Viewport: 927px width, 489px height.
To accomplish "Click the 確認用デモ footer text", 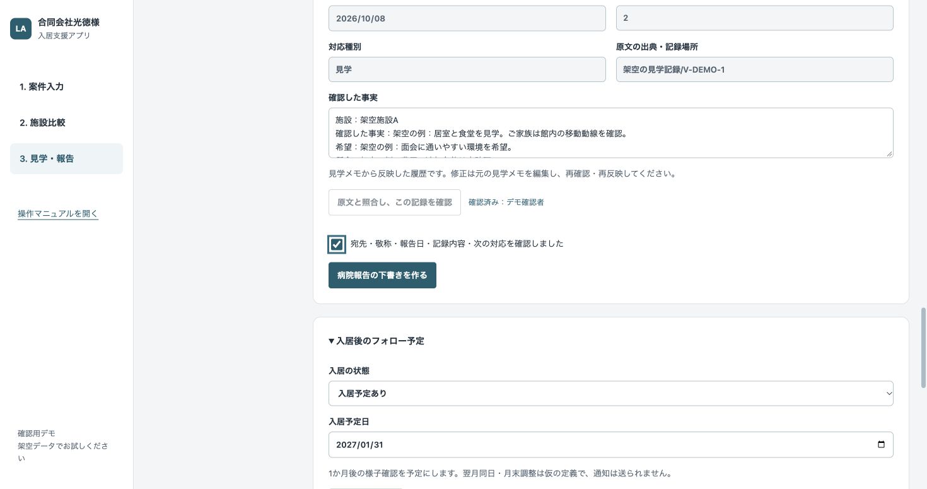I will pos(37,433).
